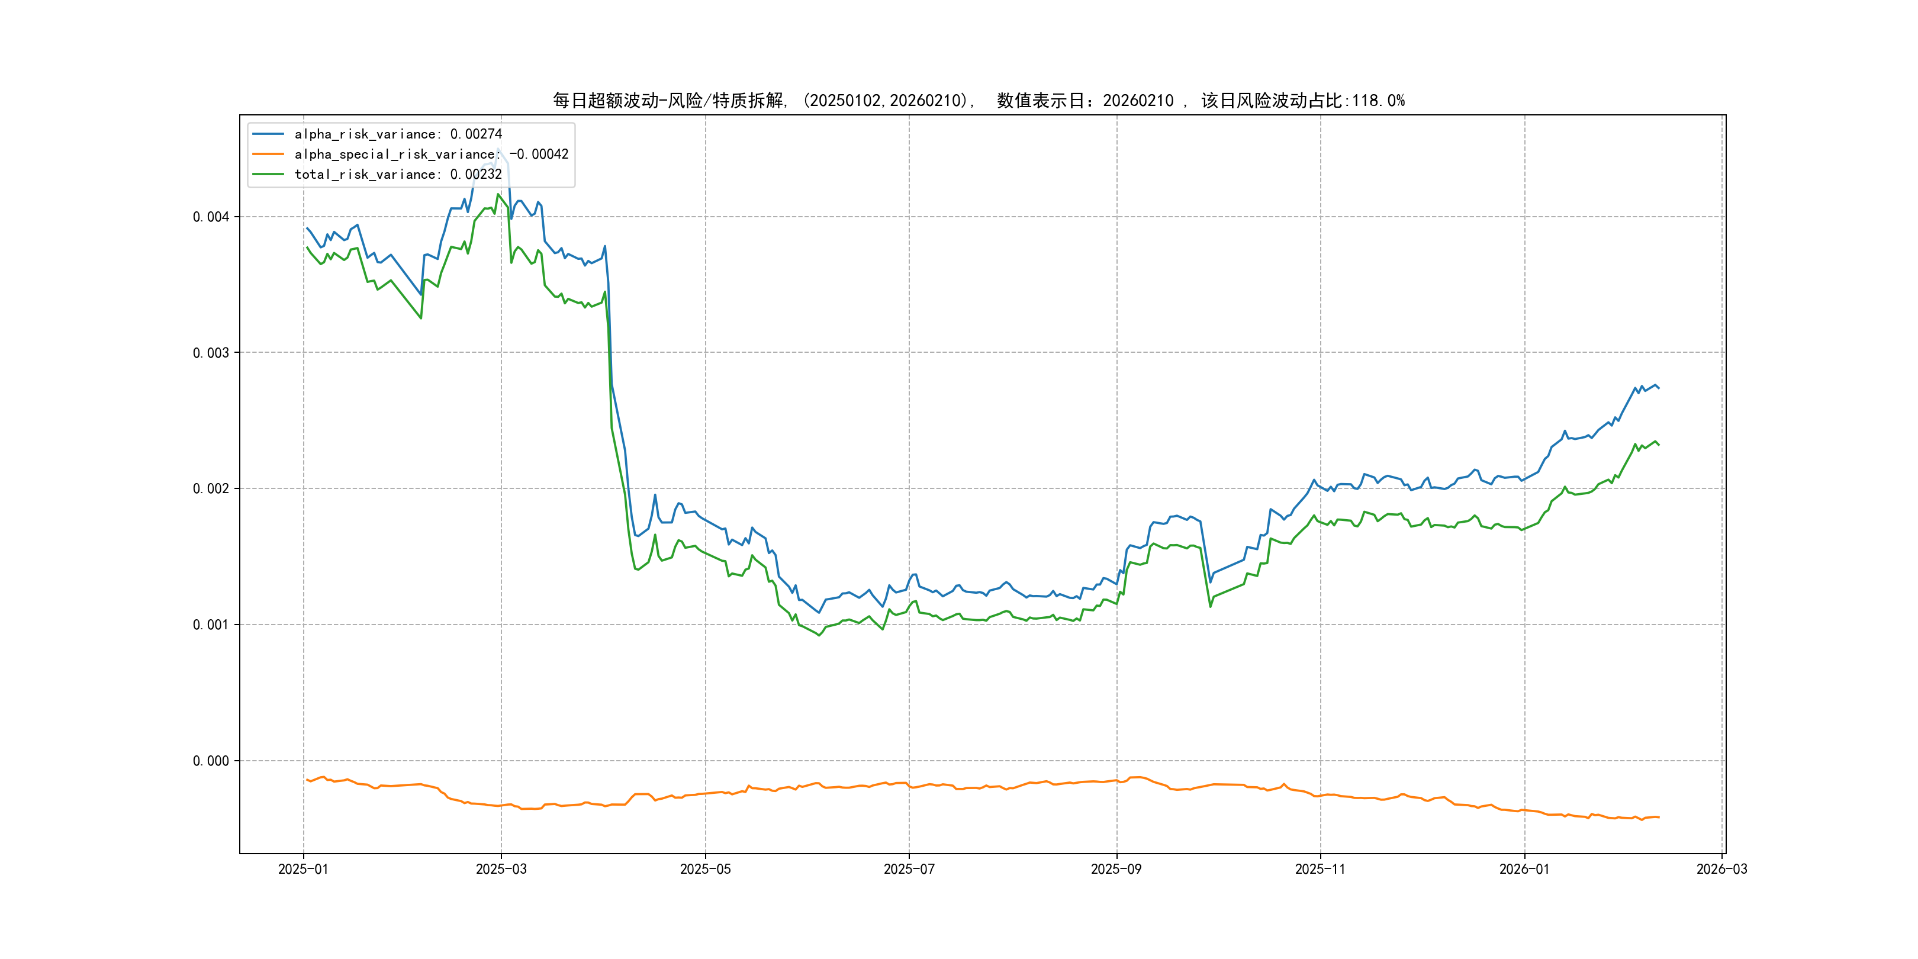Click the 0.002 y-axis tick label
The height and width of the screenshot is (959, 1918).
coord(211,488)
